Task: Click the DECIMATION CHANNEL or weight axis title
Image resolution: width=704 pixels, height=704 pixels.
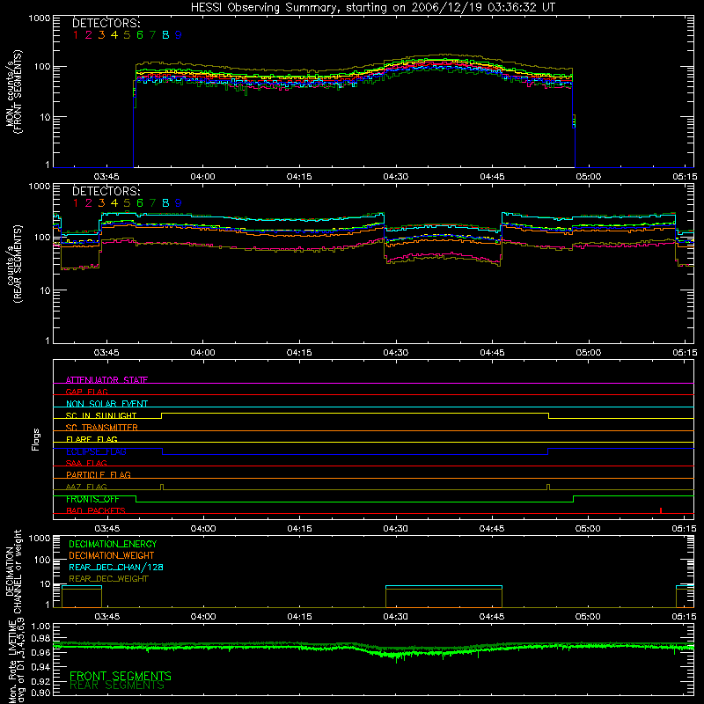Action: pyautogui.click(x=14, y=572)
